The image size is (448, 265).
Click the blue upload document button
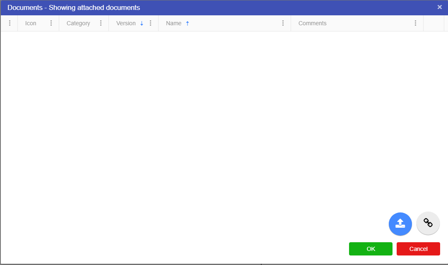point(400,224)
